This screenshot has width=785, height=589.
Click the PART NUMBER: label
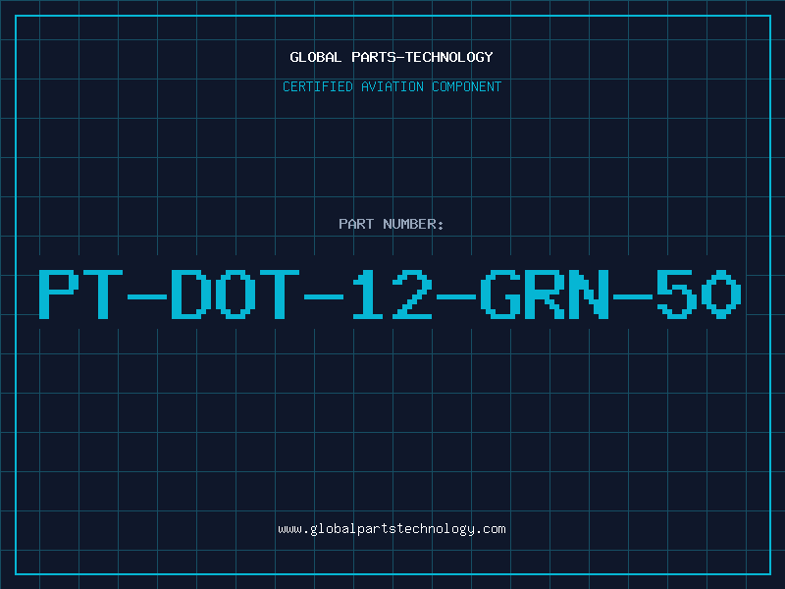392,224
